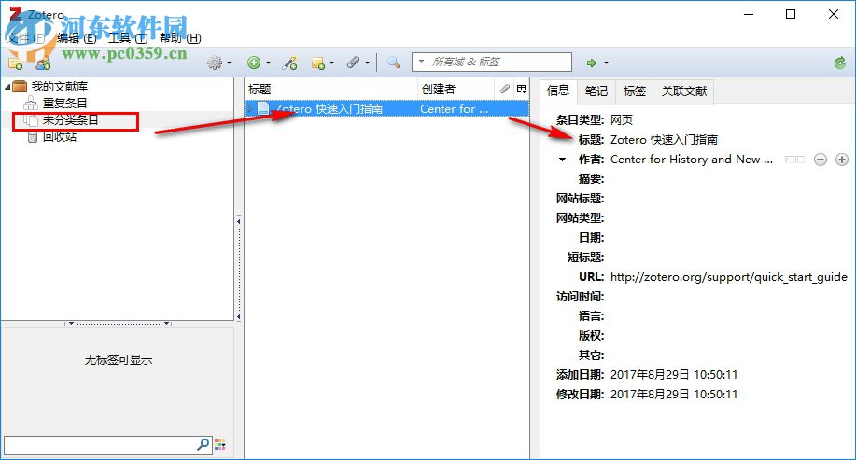Open the 编辑 (E) menu
Viewport: 856px width, 460px height.
[x=77, y=38]
